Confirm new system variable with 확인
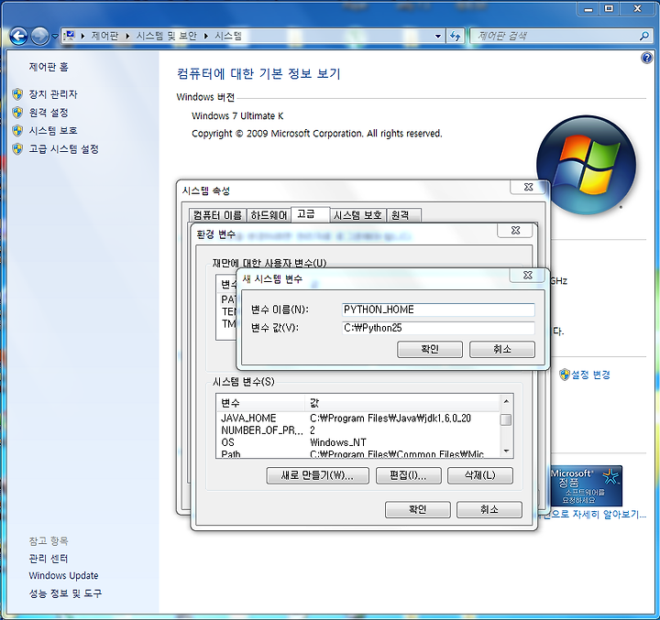The image size is (660, 620). (x=430, y=349)
